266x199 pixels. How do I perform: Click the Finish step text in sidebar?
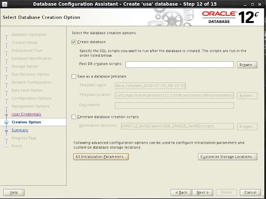click(x=17, y=146)
